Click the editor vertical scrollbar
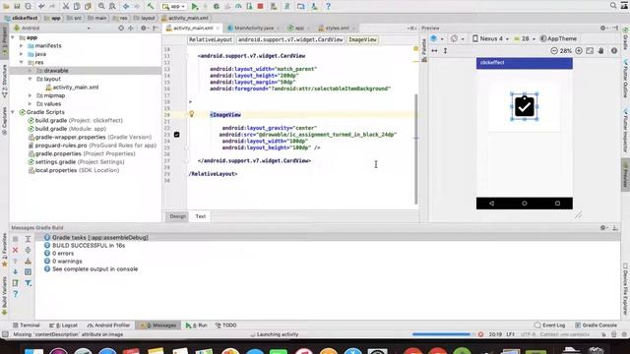Image resolution: width=630 pixels, height=354 pixels. pyautogui.click(x=415, y=148)
